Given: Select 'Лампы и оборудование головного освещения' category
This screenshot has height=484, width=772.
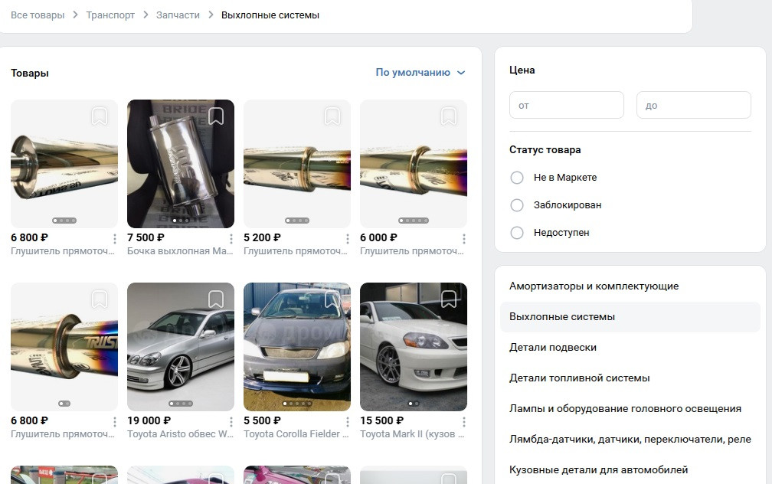Looking at the screenshot, I should click(630, 408).
